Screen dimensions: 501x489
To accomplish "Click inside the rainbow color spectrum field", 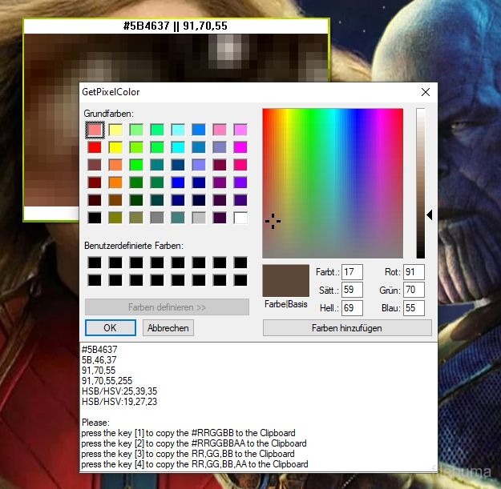I will tap(333, 183).
